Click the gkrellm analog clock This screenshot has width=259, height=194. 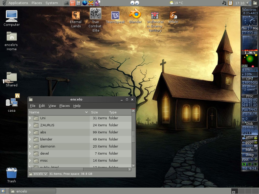pos(250,21)
